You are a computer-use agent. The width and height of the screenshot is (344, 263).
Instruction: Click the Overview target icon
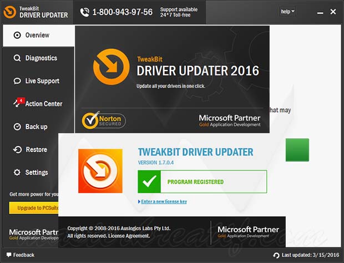(x=17, y=35)
